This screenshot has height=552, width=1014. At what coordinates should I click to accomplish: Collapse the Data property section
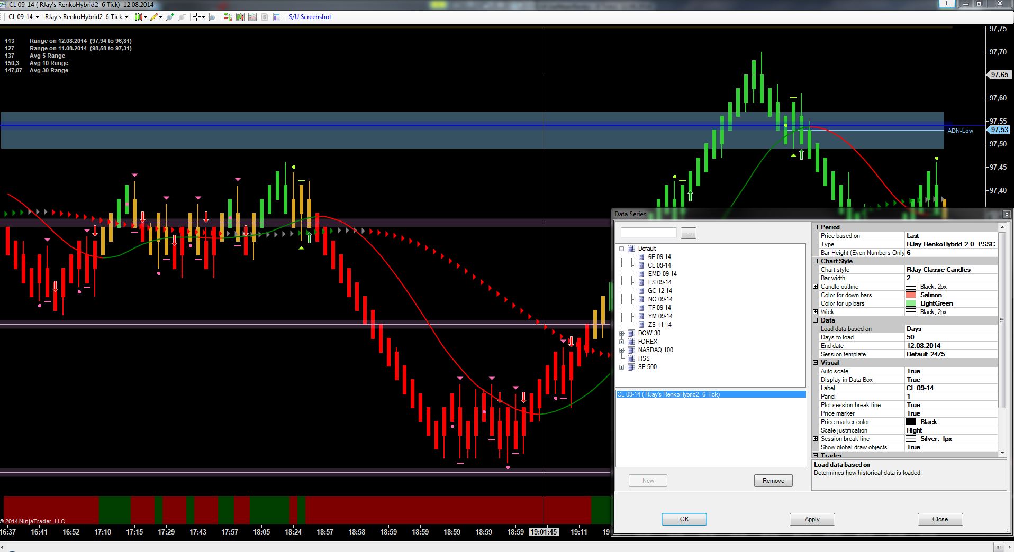point(816,320)
